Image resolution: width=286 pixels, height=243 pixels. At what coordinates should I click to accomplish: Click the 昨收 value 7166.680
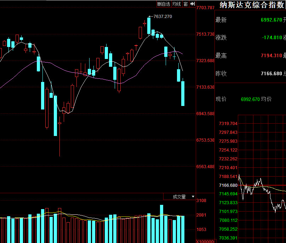271,73
